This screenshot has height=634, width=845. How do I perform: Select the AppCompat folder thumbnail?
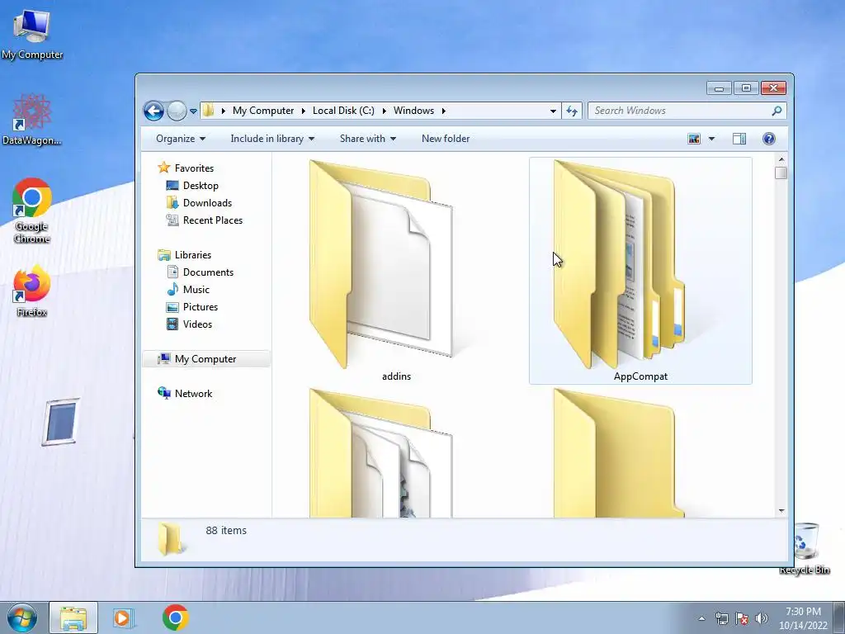click(619, 264)
